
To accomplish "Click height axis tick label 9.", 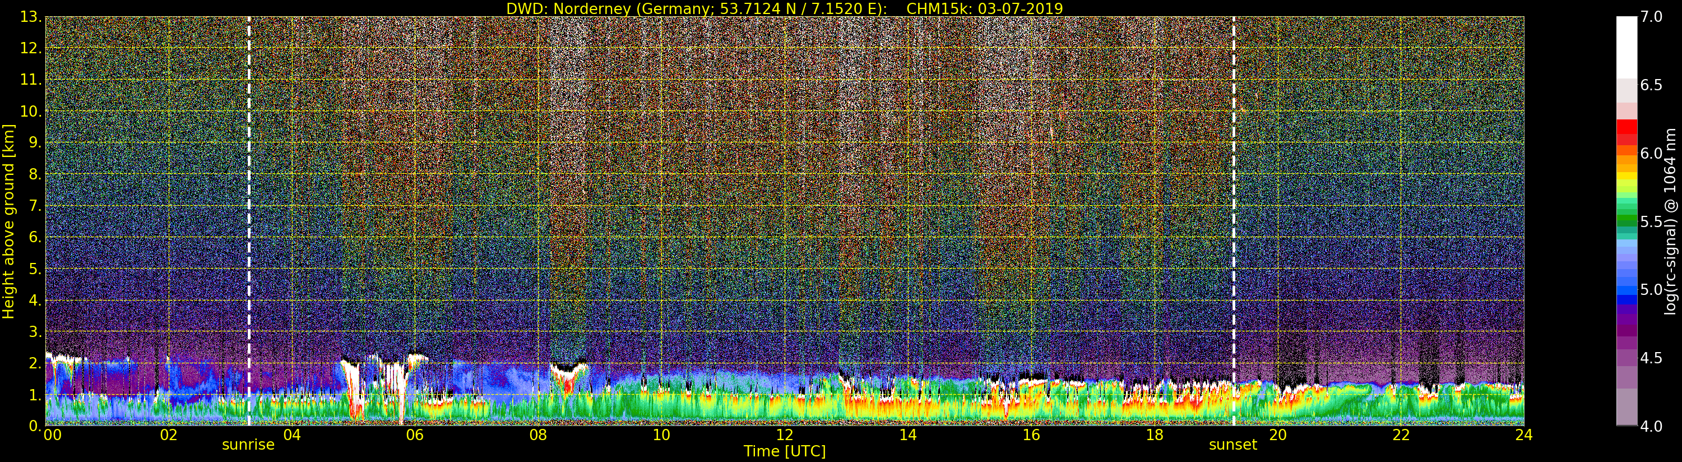I will coord(35,142).
